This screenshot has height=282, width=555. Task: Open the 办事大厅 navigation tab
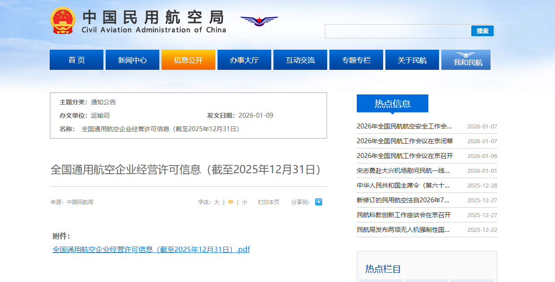tap(244, 60)
